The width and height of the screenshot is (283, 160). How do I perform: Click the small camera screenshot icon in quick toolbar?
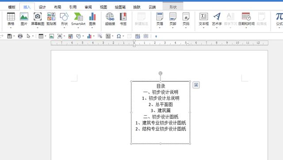tap(60, 36)
